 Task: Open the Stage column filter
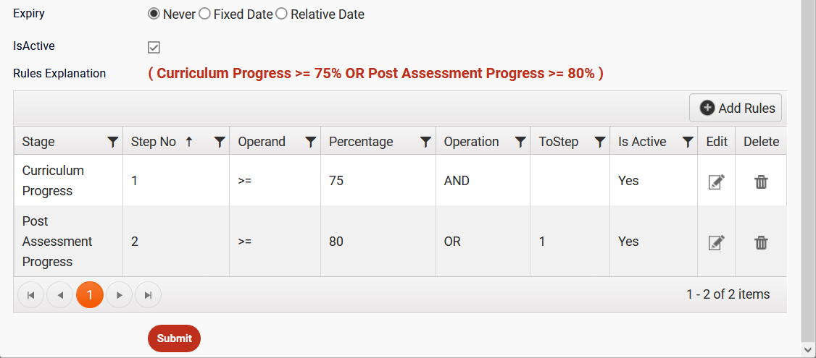click(x=112, y=142)
